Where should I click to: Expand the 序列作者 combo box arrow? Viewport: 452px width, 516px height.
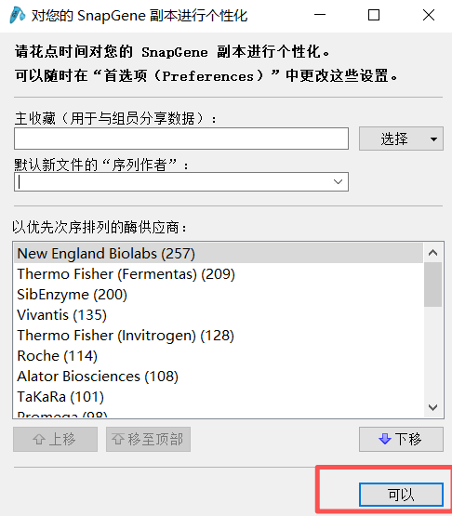click(338, 181)
